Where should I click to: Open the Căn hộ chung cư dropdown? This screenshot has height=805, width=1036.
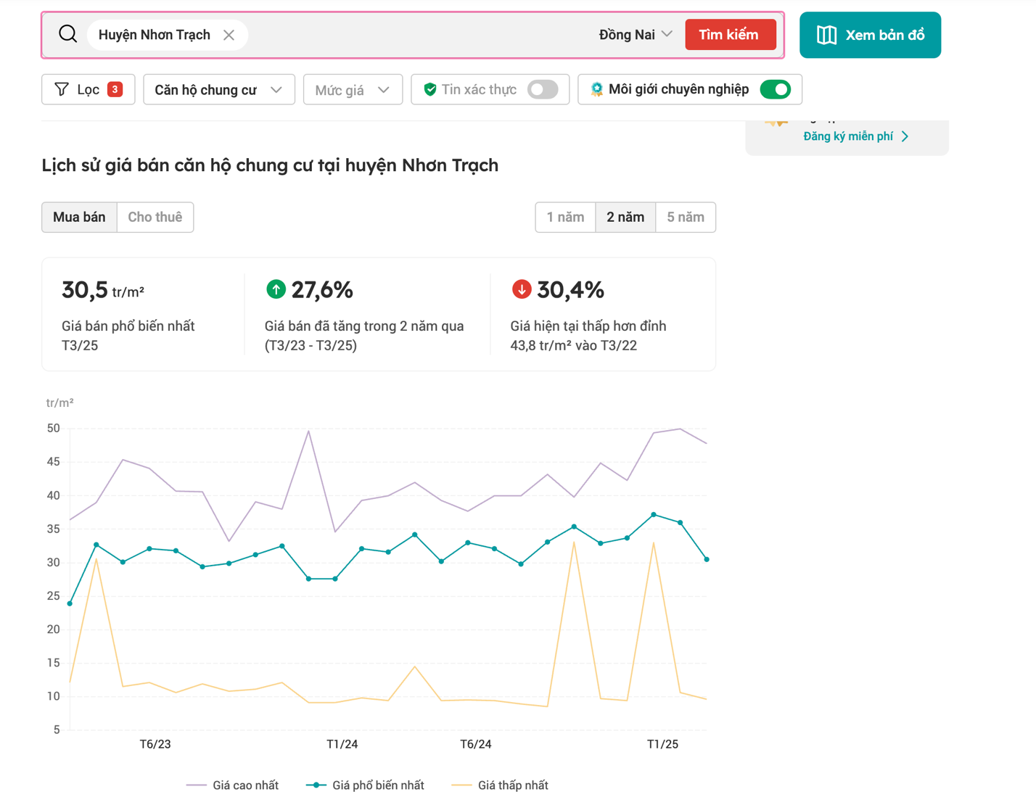coord(219,90)
